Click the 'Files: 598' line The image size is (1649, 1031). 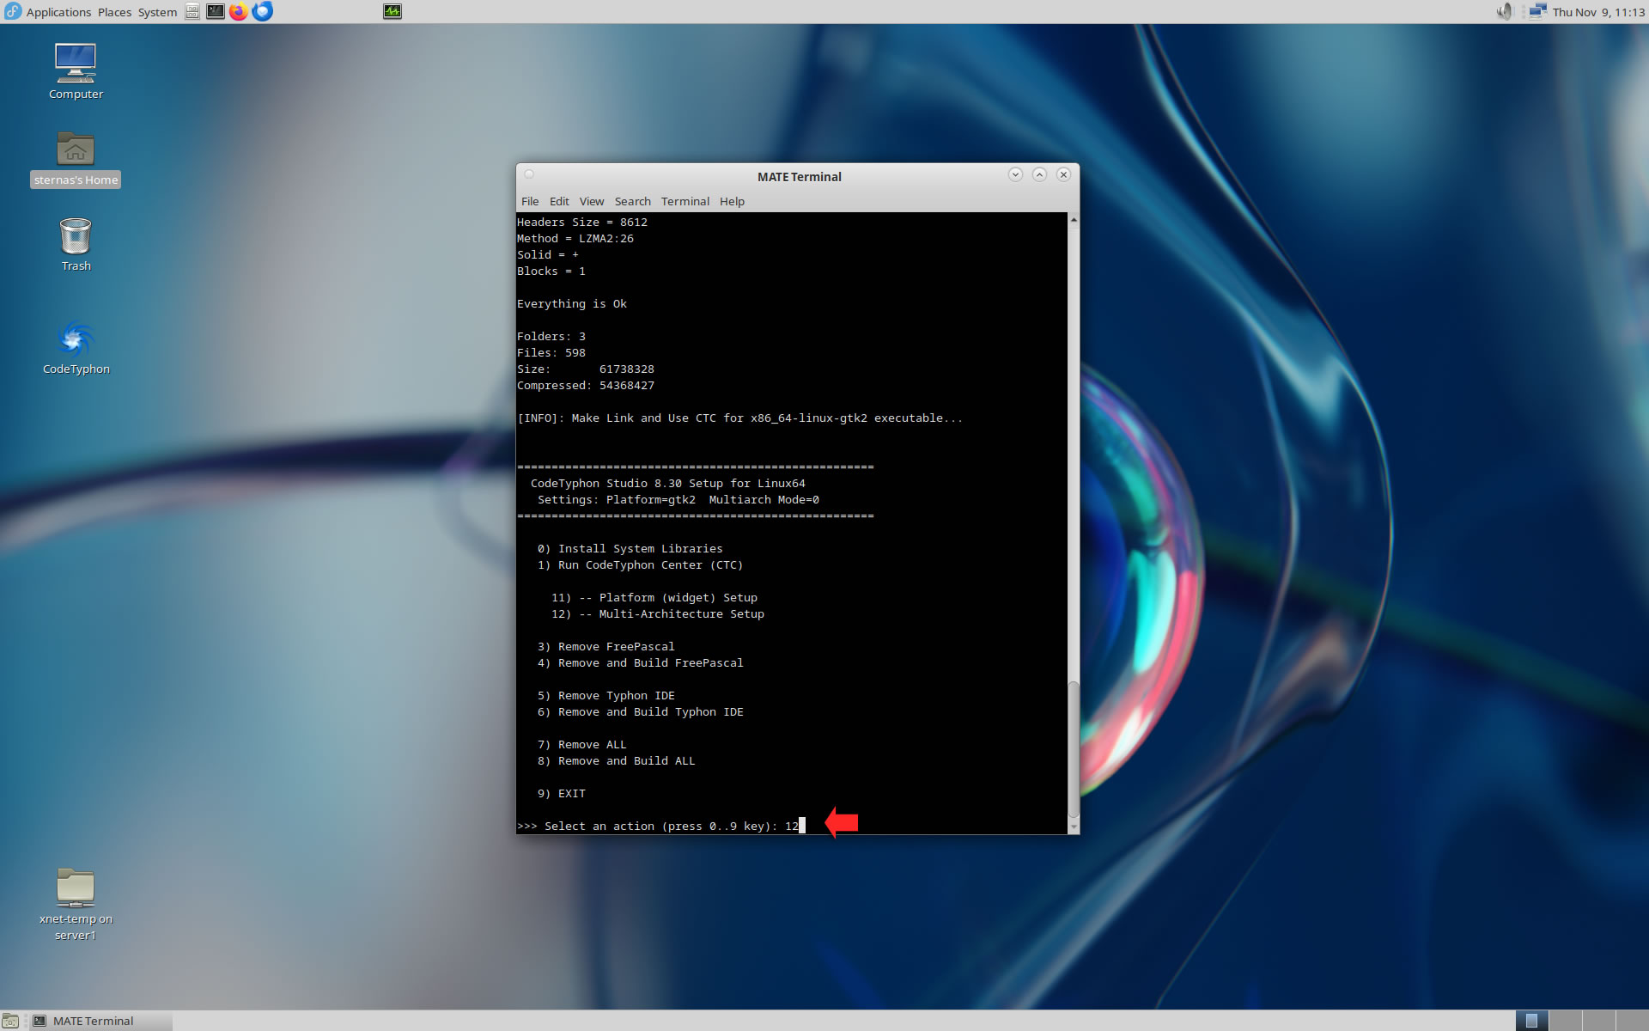tap(551, 353)
